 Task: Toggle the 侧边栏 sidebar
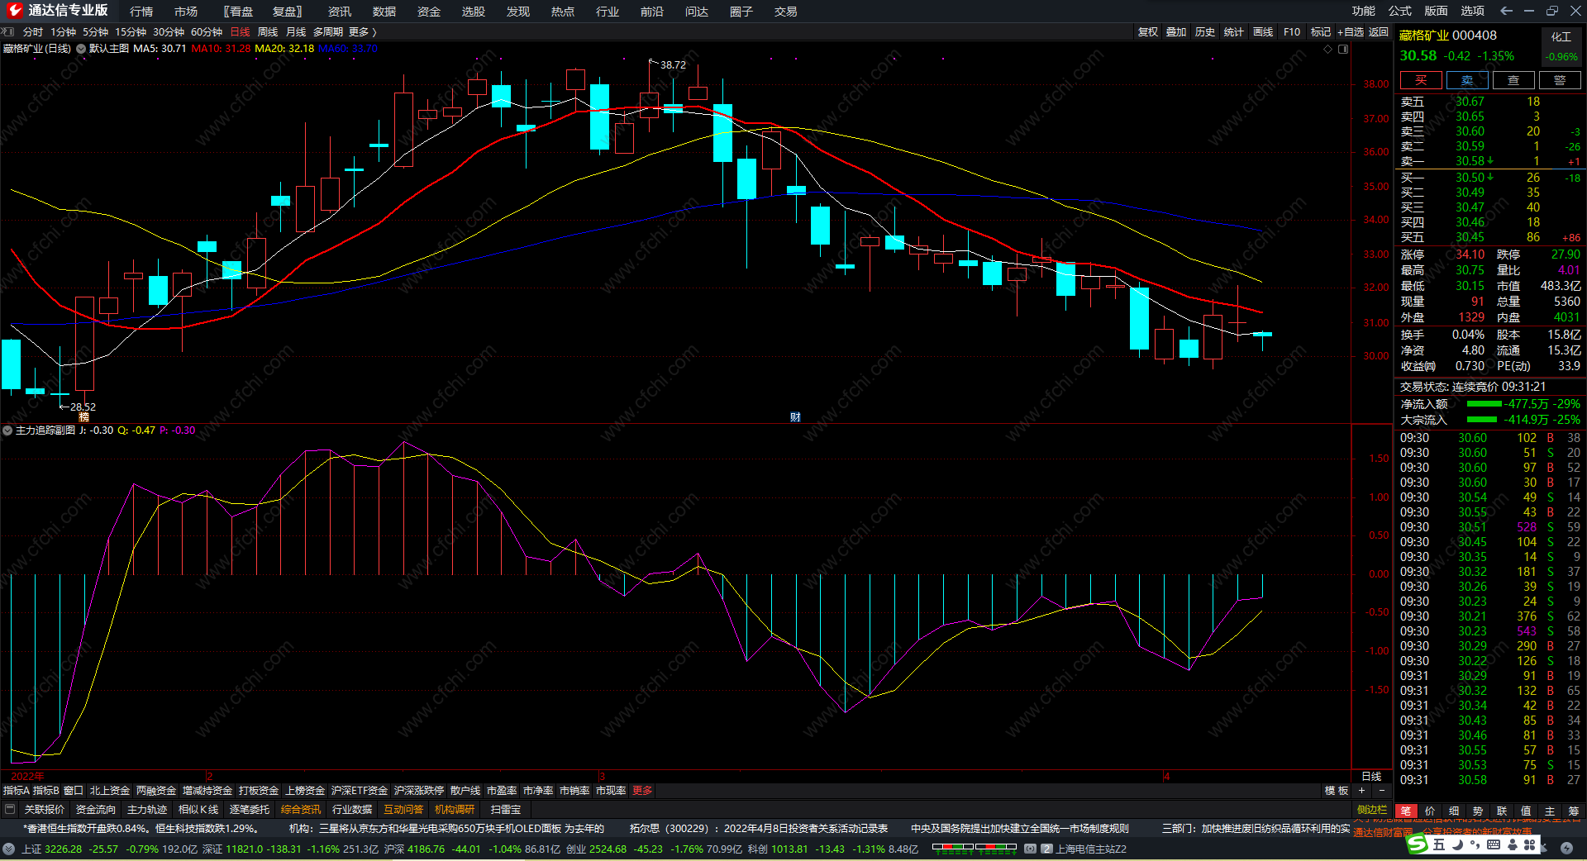click(x=1372, y=810)
